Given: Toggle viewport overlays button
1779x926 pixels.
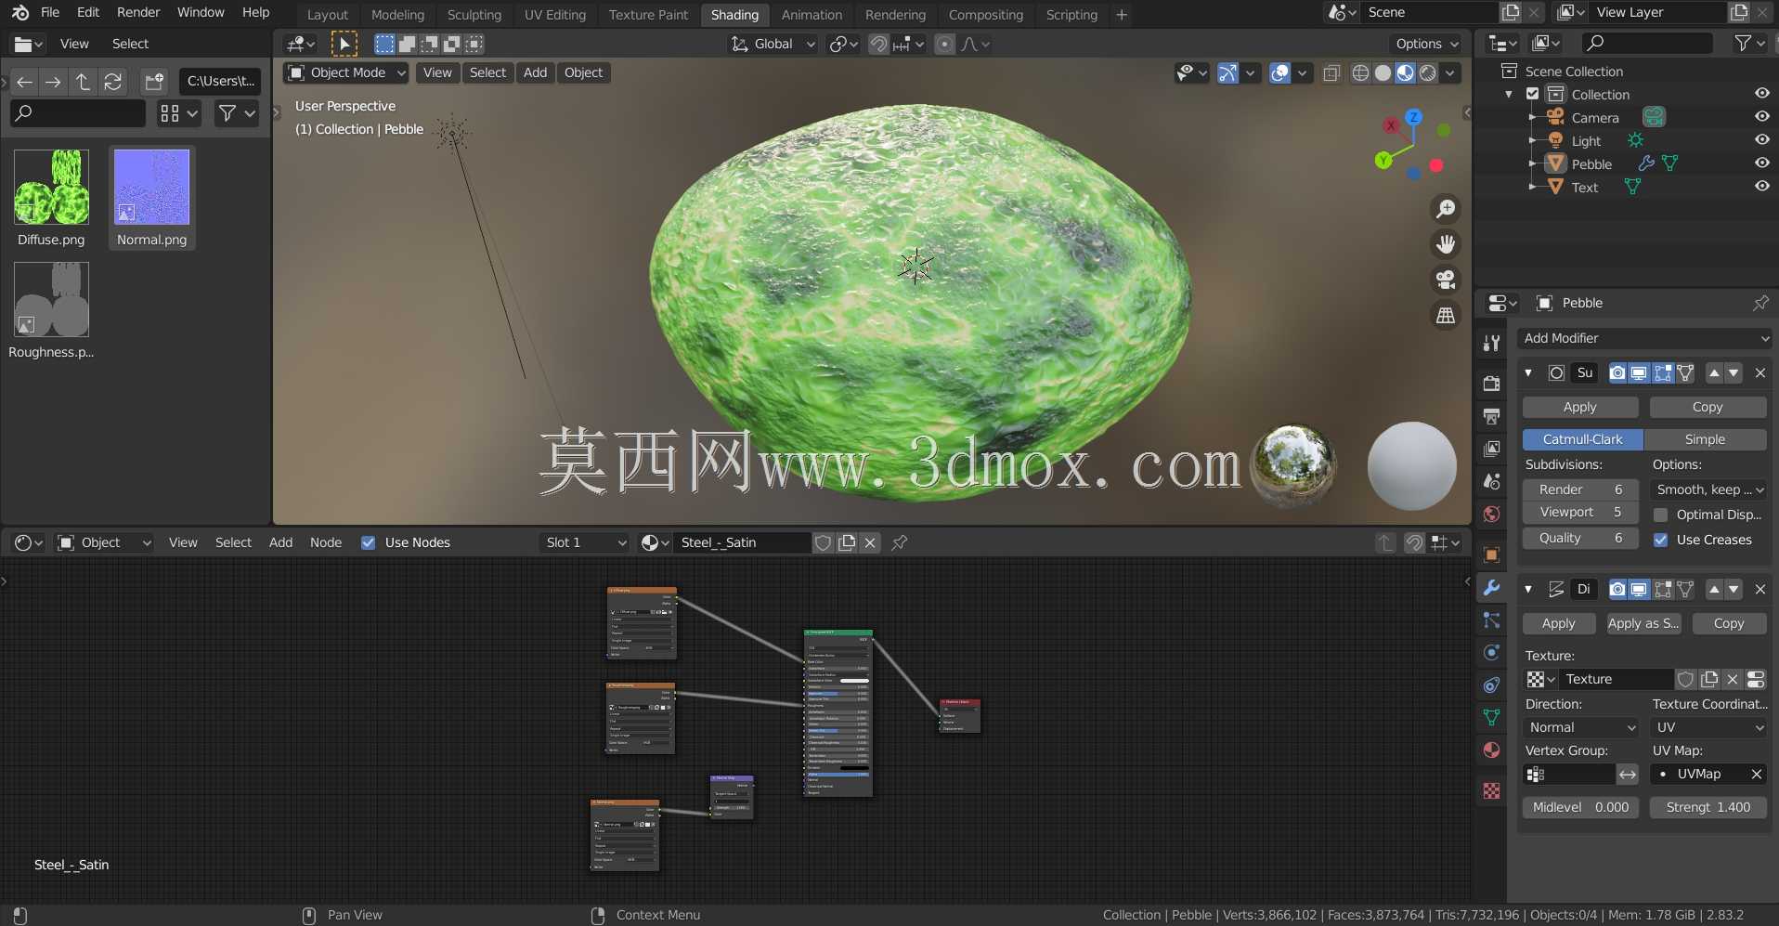Looking at the screenshot, I should 1279,72.
